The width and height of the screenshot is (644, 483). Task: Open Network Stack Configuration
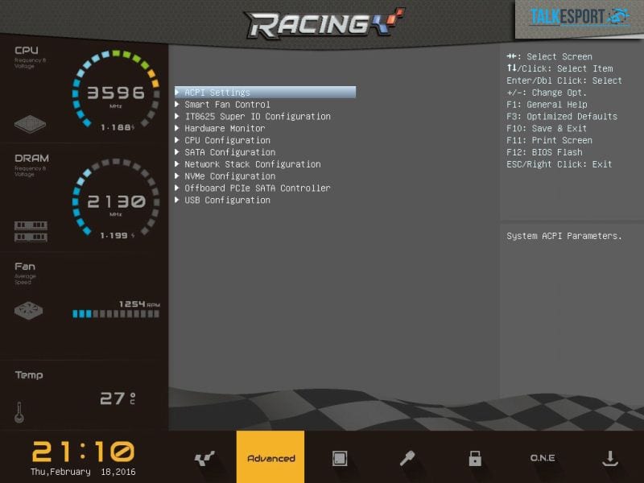tap(252, 164)
